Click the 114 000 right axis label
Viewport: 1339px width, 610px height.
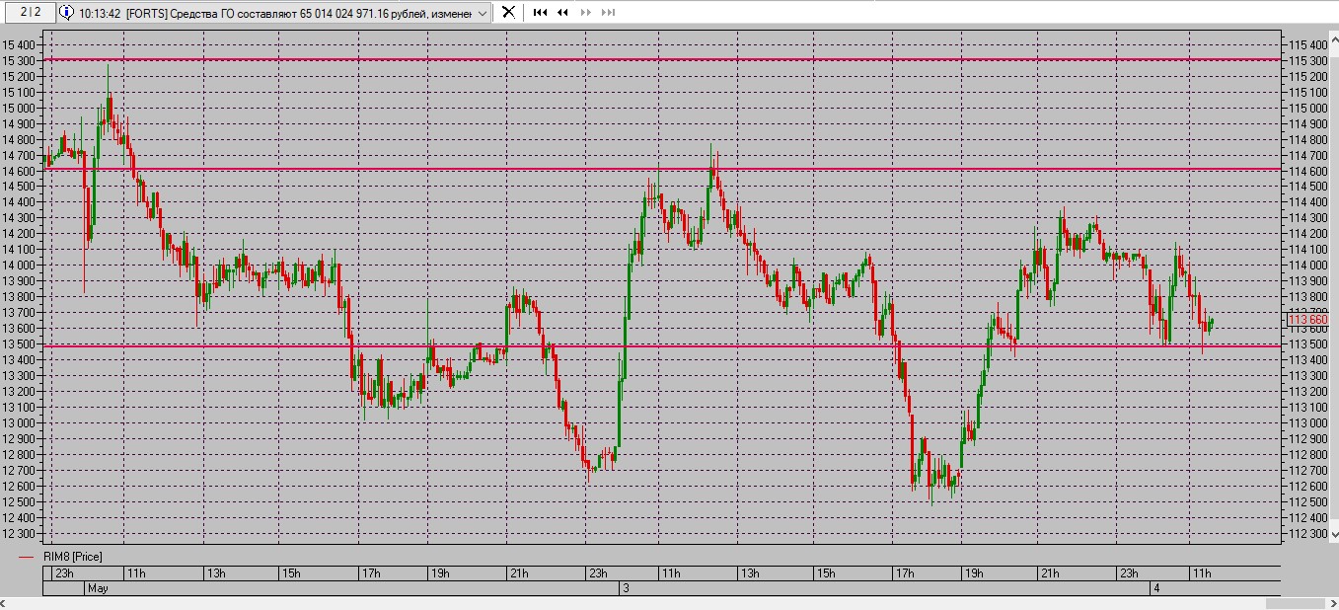click(1308, 266)
